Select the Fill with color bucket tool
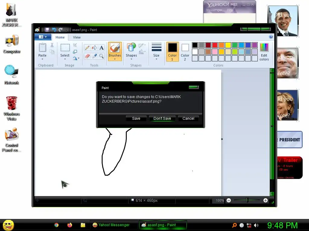The image size is (309, 231). click(x=94, y=48)
